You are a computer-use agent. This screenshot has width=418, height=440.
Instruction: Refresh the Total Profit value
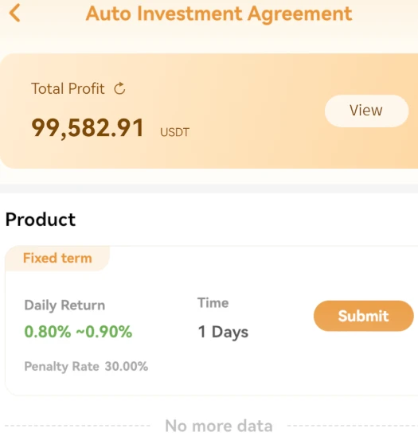(x=119, y=88)
